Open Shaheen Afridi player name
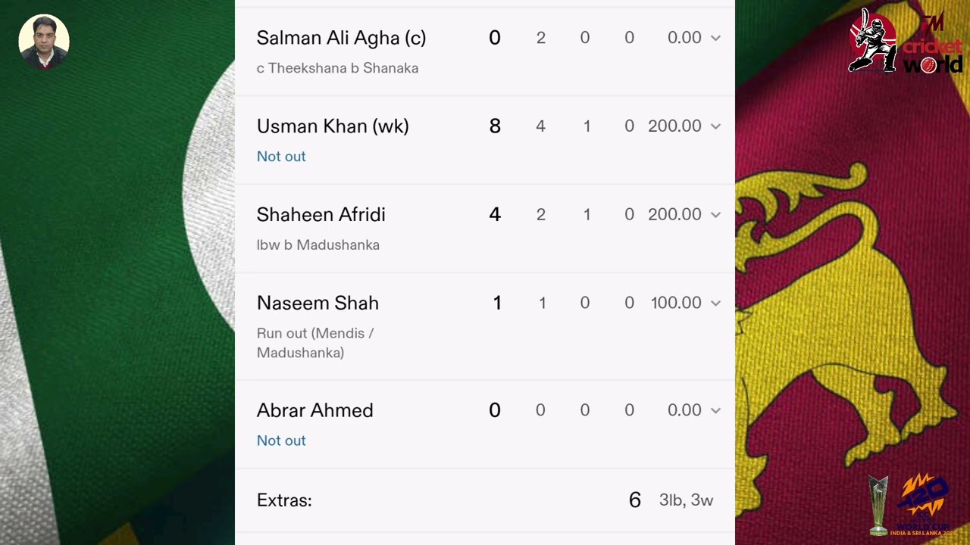Image resolution: width=970 pixels, height=545 pixels. [x=321, y=215]
